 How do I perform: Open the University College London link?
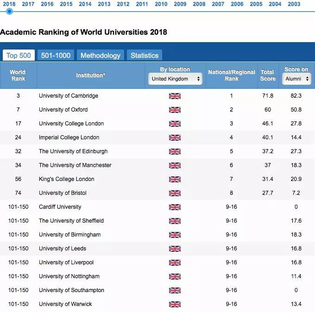click(71, 124)
